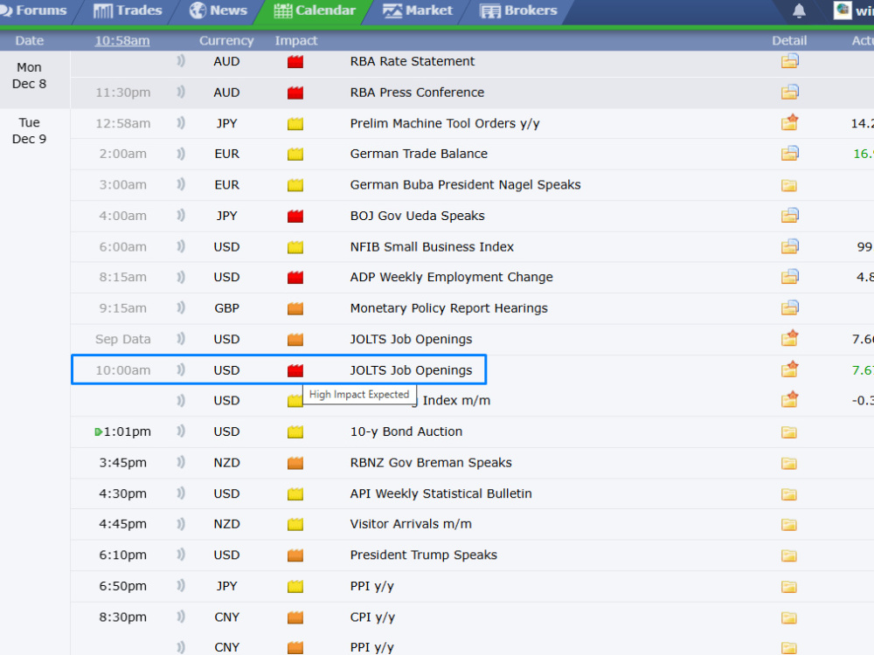Open detail folder for Monetary Policy Report Hearings
This screenshot has height=655, width=874.
(x=789, y=307)
